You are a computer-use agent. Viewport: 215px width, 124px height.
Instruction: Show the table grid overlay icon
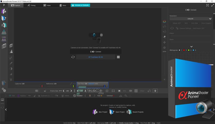136,91
